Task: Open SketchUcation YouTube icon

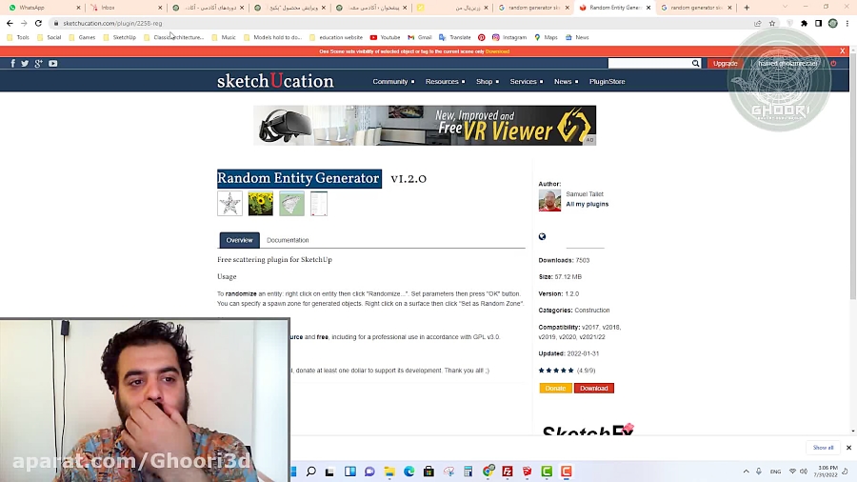Action: click(53, 64)
